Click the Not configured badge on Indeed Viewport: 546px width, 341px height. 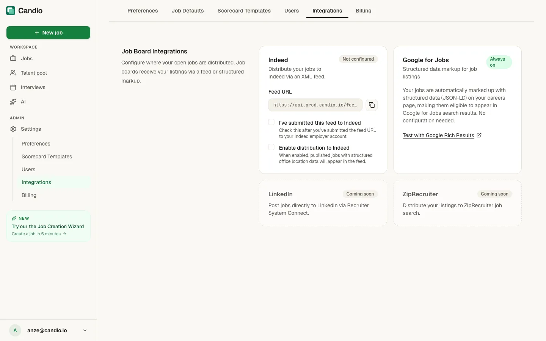(358, 59)
